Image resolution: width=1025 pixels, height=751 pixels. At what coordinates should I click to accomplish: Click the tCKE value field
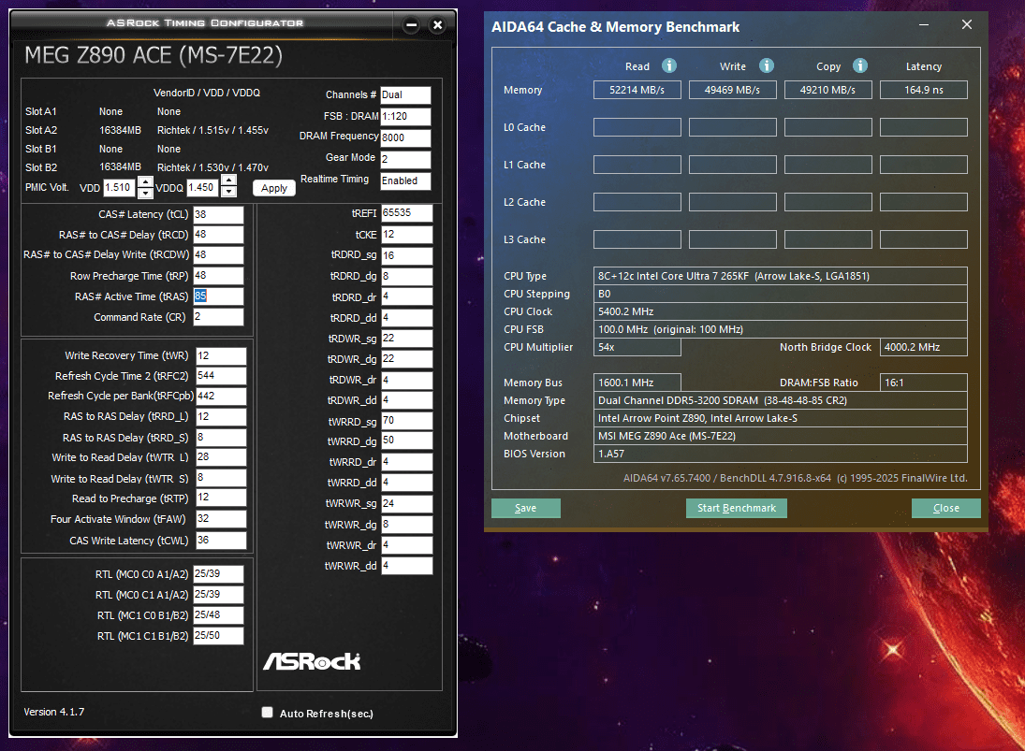[406, 235]
